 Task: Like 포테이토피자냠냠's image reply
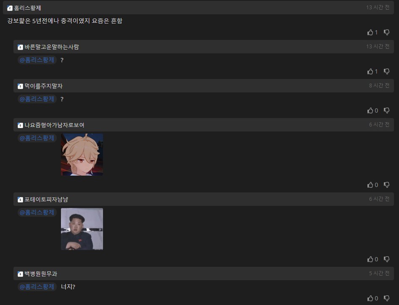pyautogui.click(x=370, y=259)
